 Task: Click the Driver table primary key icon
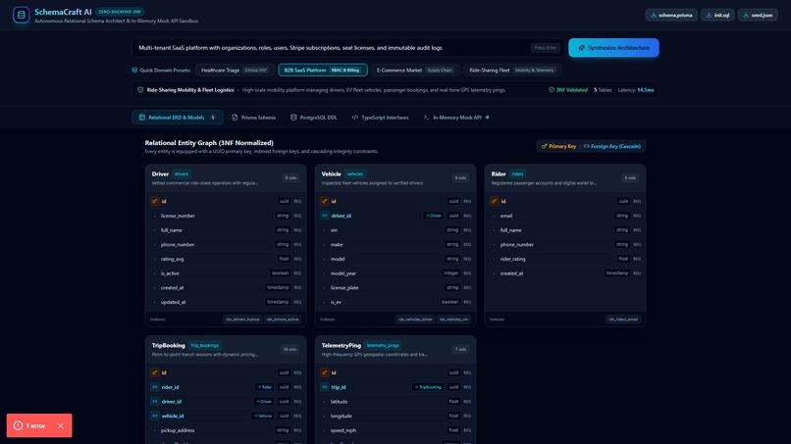pyautogui.click(x=155, y=201)
